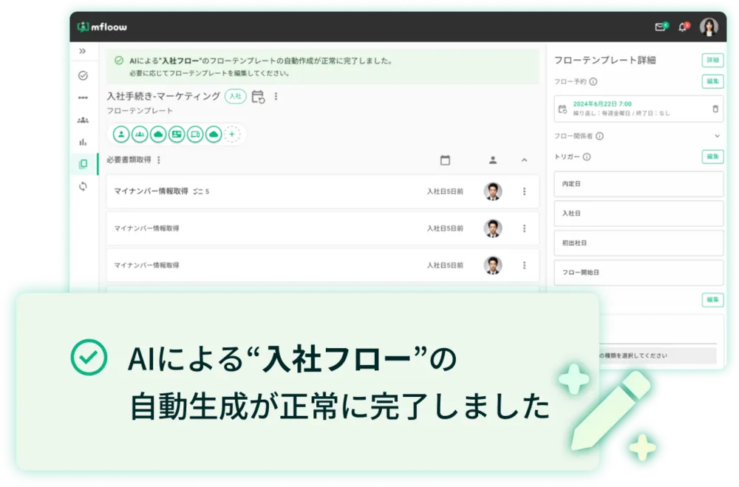Open the notifications bell
The height and width of the screenshot is (487, 739).
(x=682, y=27)
